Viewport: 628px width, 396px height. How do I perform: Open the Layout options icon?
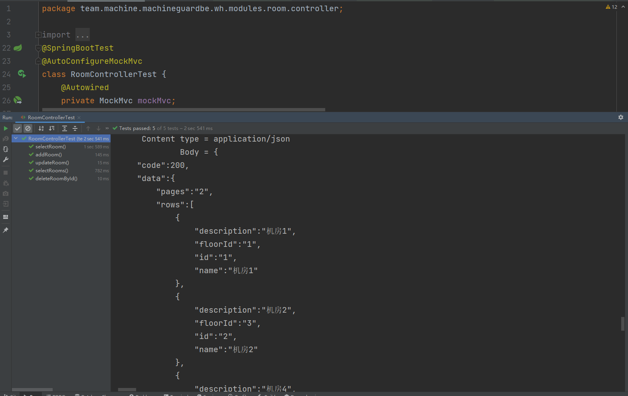click(6, 217)
